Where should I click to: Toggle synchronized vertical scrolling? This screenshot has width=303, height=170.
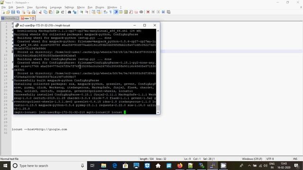pyautogui.click(x=93, y=12)
